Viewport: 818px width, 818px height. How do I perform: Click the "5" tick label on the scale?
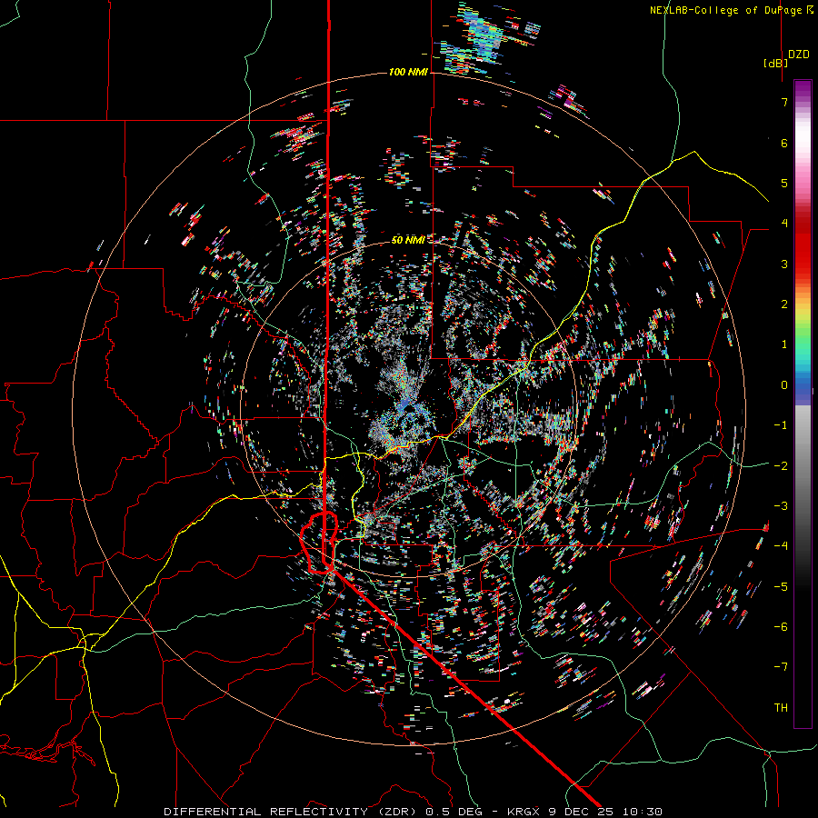(784, 183)
